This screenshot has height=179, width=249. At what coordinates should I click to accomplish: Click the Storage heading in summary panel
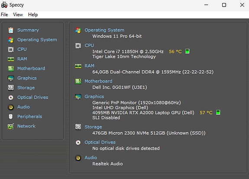(93, 127)
